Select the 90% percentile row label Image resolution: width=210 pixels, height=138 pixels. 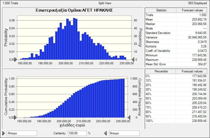148,116
